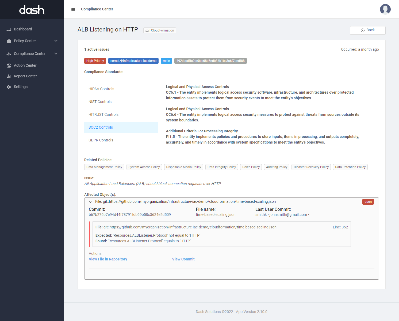Image resolution: width=399 pixels, height=321 pixels.
Task: Click the Data Integrity Policy tag
Action: click(x=221, y=167)
